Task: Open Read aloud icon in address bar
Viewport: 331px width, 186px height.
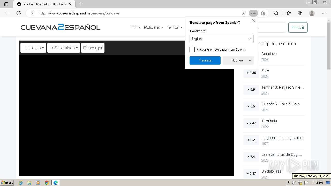Action: [x=244, y=13]
